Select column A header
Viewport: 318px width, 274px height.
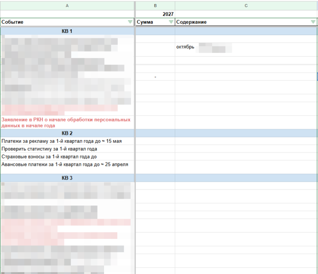tap(67, 5)
